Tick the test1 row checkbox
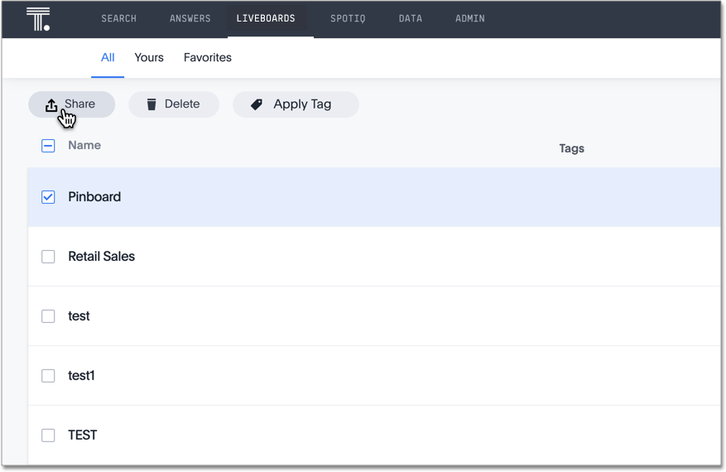 pyautogui.click(x=48, y=376)
